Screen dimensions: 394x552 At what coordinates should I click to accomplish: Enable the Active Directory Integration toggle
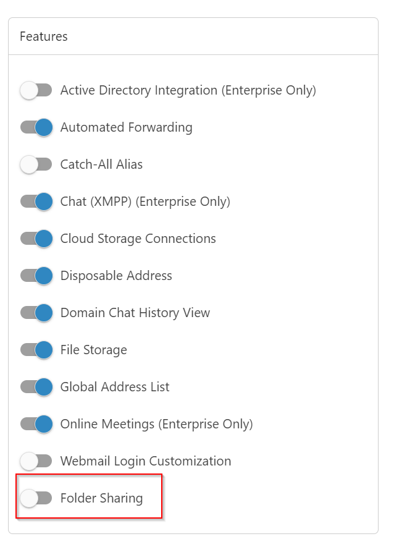(36, 90)
